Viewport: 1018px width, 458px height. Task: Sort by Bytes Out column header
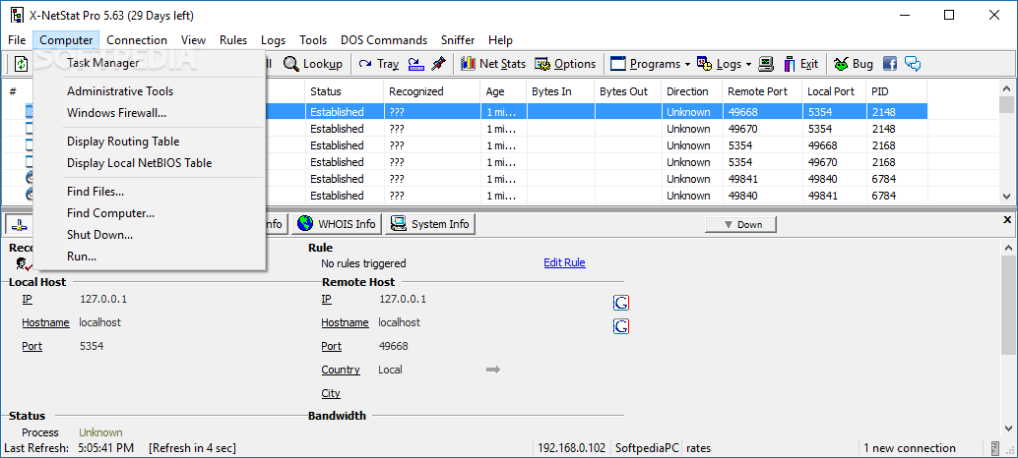[627, 91]
